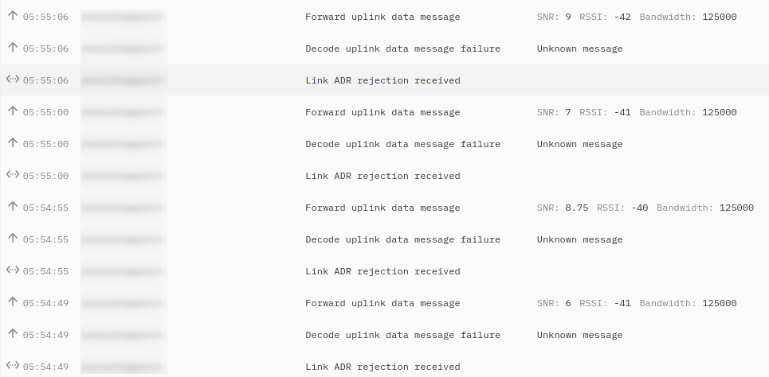769x377 pixels.
Task: Click the bidirectional icon of 05:55:06 ADR rejection
Action: (x=13, y=79)
